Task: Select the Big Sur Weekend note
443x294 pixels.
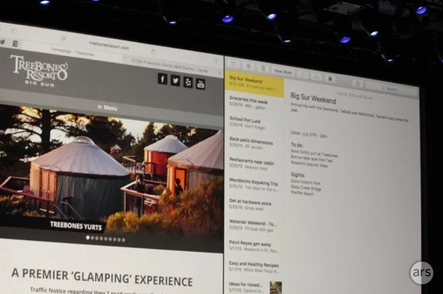Action: 254,82
